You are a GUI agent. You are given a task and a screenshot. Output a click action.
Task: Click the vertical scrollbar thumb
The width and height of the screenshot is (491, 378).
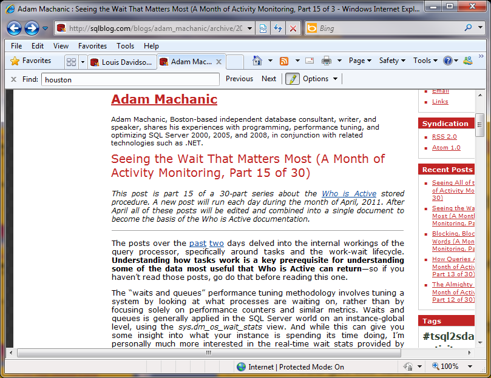(x=479, y=125)
